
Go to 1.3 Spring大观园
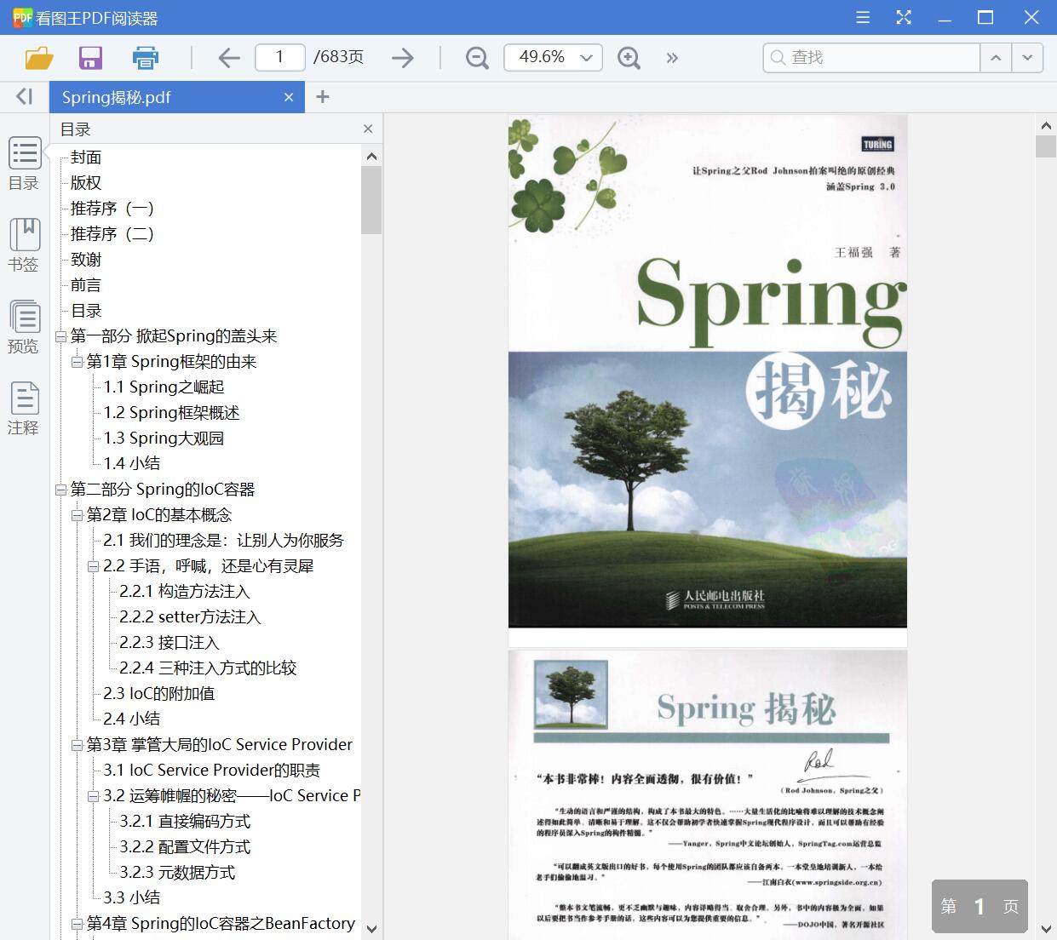[164, 438]
